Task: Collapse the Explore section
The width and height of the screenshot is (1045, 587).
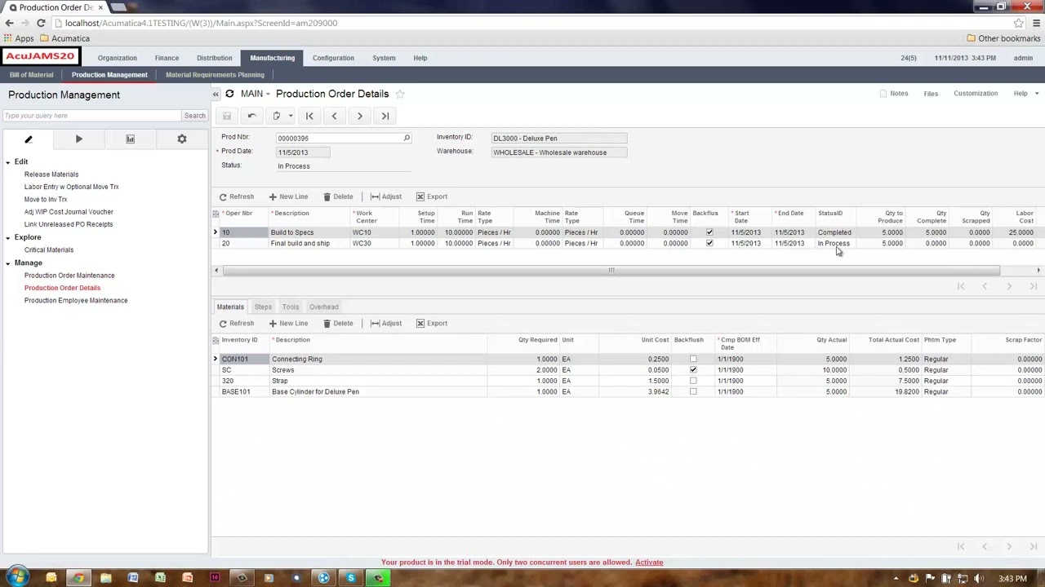Action: 8,237
